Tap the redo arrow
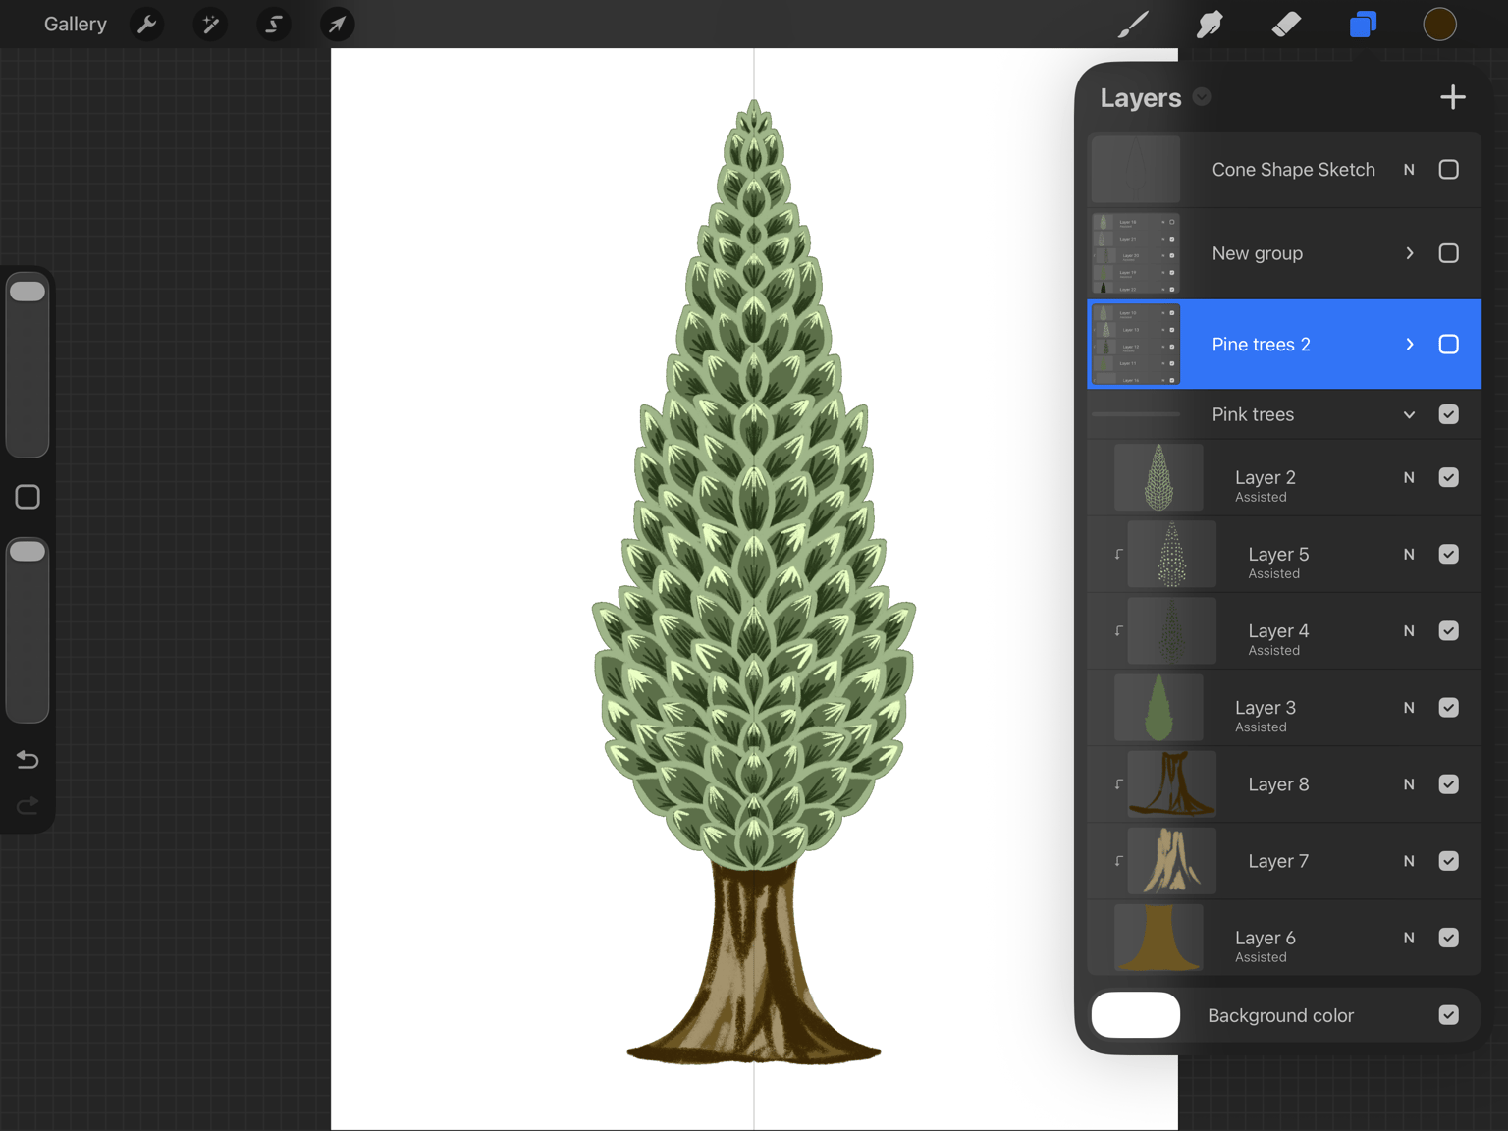This screenshot has width=1508, height=1131. point(27,805)
